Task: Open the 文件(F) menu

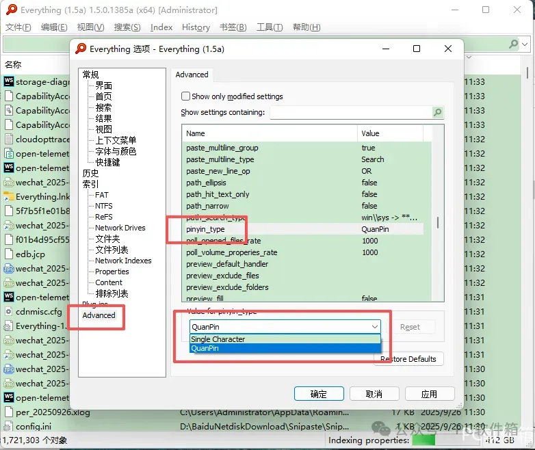Action: pos(18,27)
